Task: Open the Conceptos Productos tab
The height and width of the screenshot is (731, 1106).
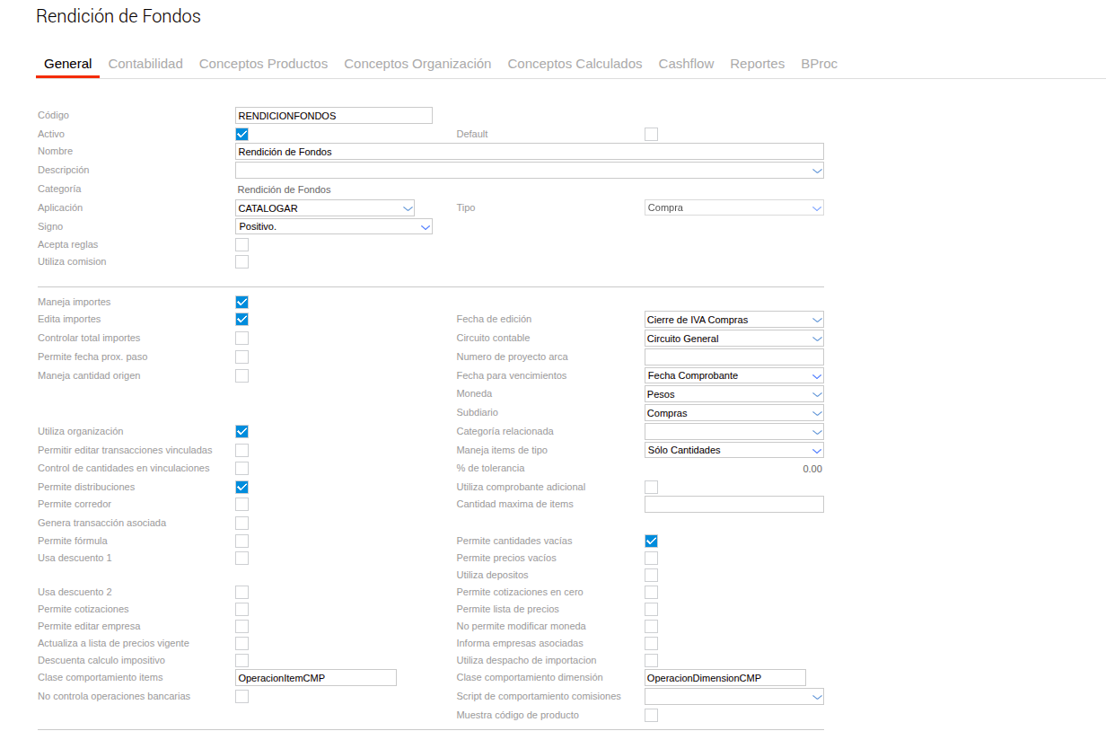Action: [x=263, y=64]
